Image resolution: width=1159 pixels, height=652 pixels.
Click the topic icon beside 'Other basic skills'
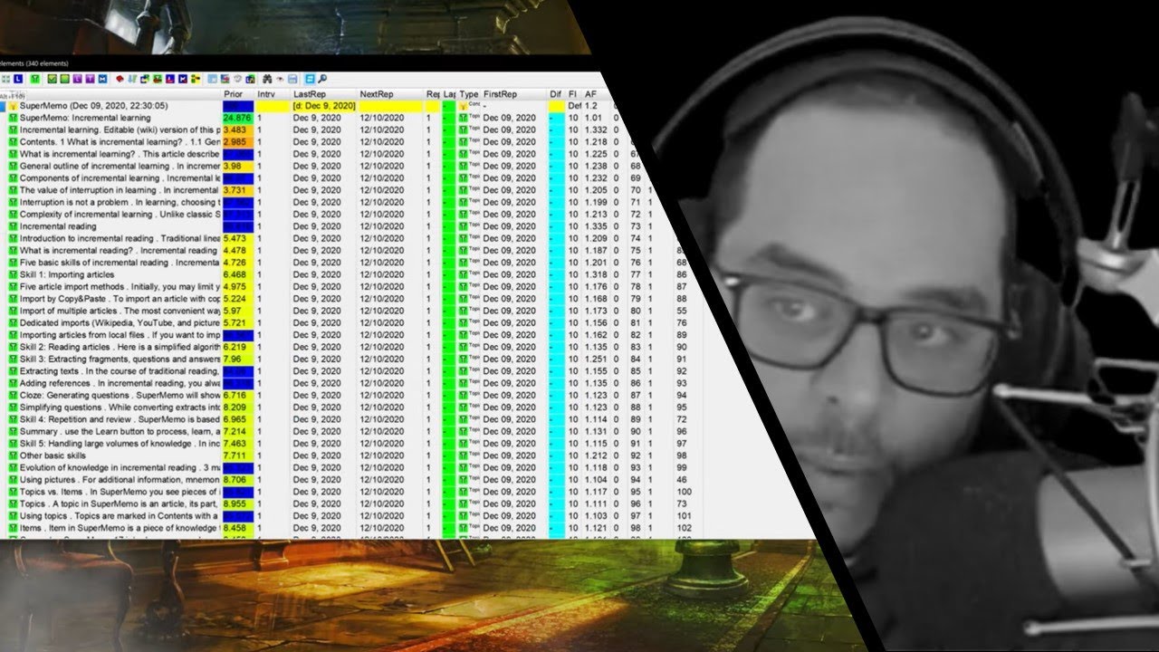point(13,455)
